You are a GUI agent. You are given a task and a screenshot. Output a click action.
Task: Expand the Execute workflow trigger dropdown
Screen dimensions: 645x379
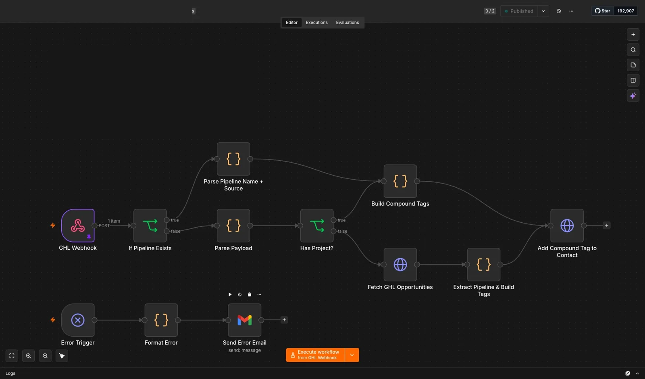coord(352,355)
